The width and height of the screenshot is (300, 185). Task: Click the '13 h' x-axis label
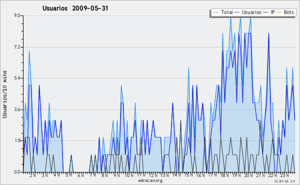point(164,175)
